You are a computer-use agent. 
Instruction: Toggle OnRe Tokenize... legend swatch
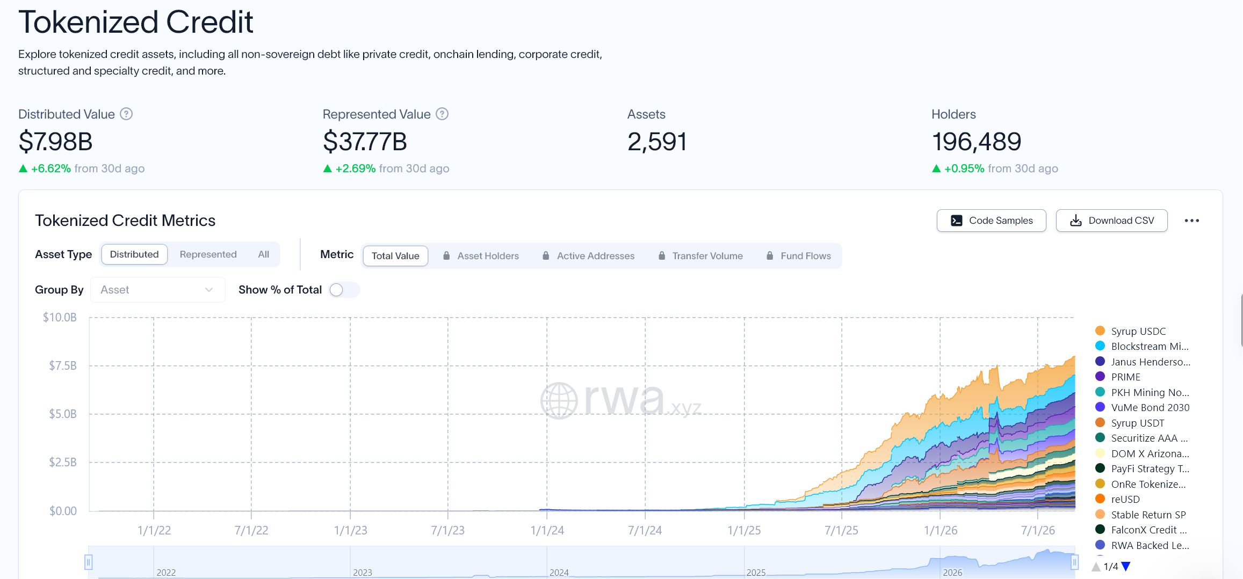click(x=1100, y=484)
